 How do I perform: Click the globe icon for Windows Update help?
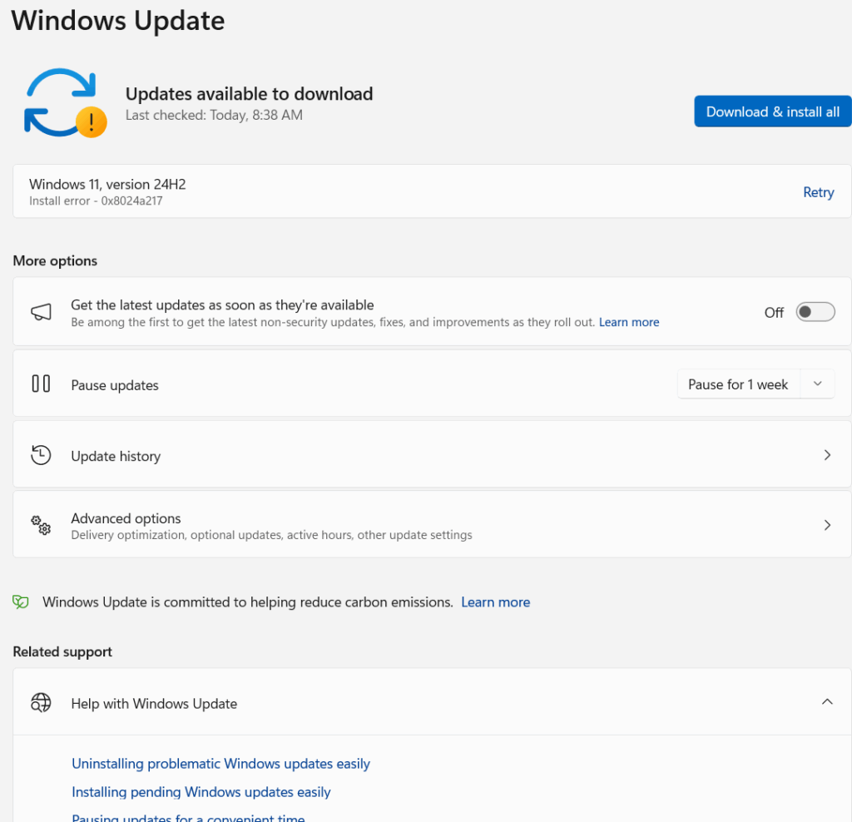click(41, 703)
